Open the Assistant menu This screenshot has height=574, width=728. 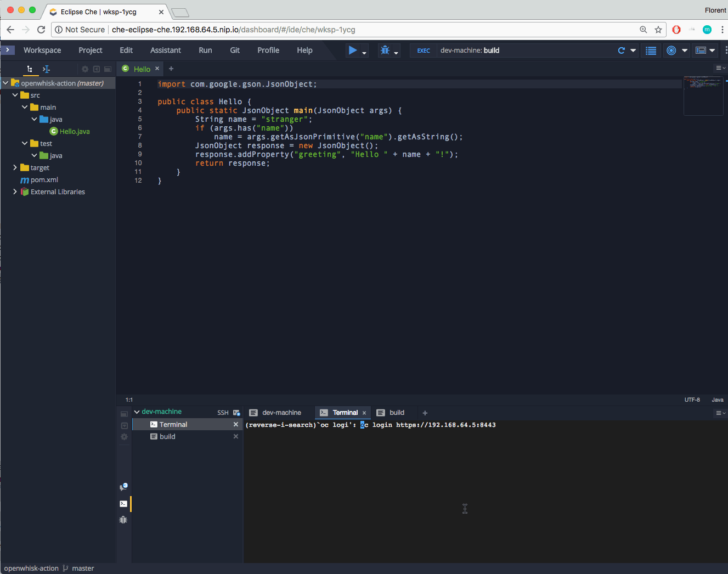(x=165, y=50)
